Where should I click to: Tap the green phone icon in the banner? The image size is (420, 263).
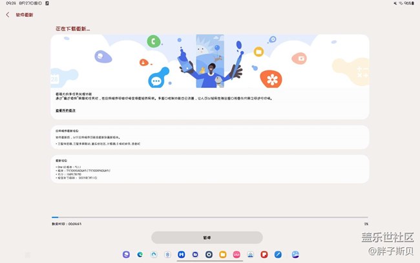154,41
